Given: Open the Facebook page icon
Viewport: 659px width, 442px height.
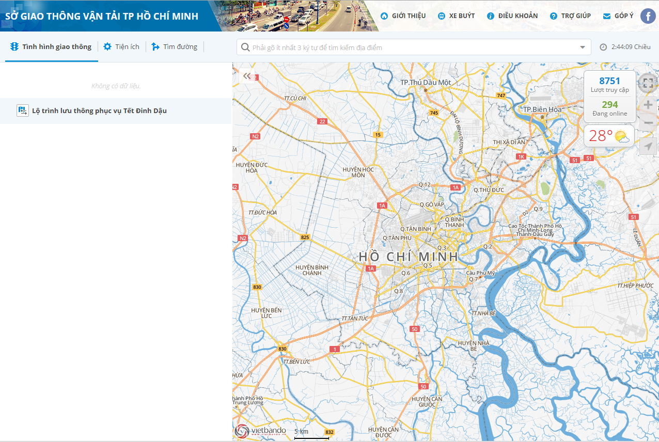Looking at the screenshot, I should click(648, 16).
